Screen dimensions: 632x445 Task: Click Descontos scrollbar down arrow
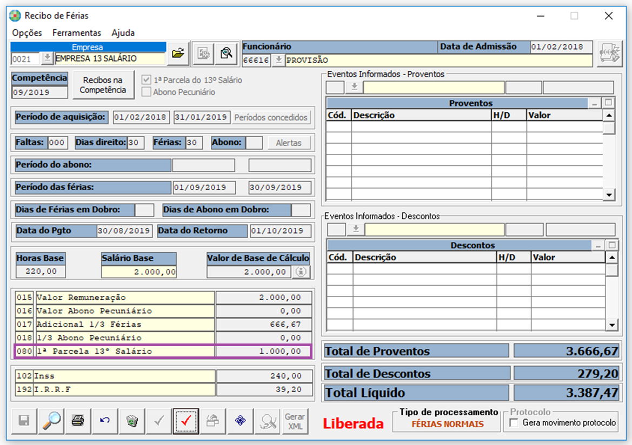tap(612, 325)
